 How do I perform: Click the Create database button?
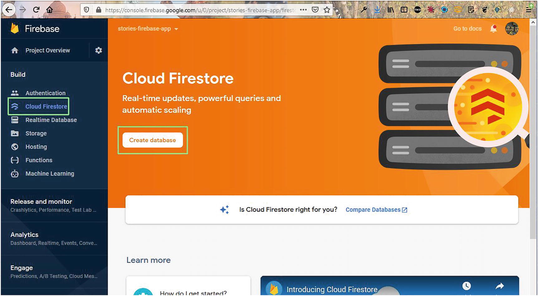(153, 140)
